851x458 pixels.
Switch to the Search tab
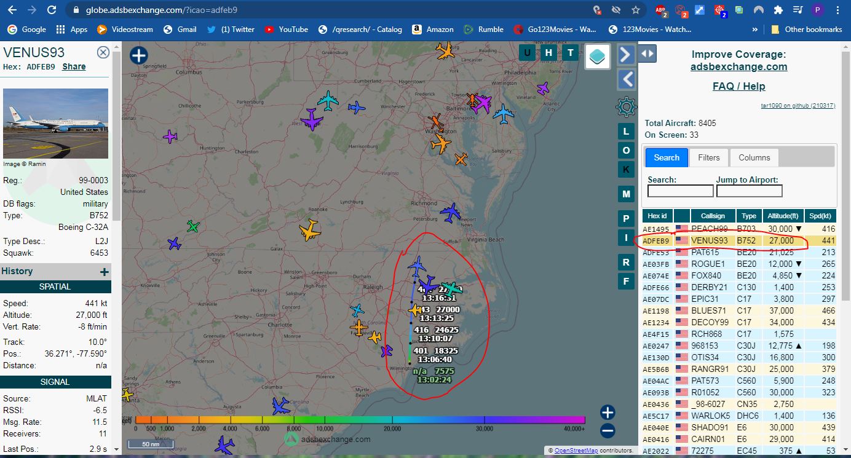(667, 157)
